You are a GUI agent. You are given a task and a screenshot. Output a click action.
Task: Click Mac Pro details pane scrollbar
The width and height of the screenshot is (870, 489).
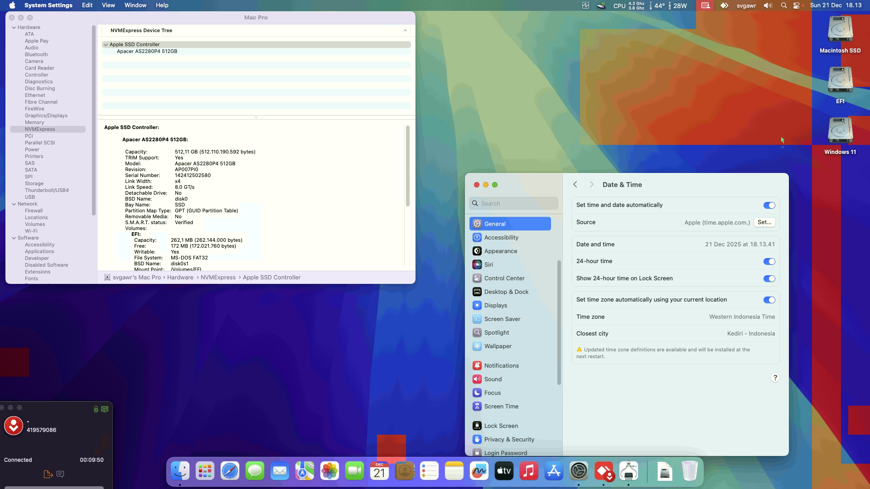pyautogui.click(x=407, y=166)
